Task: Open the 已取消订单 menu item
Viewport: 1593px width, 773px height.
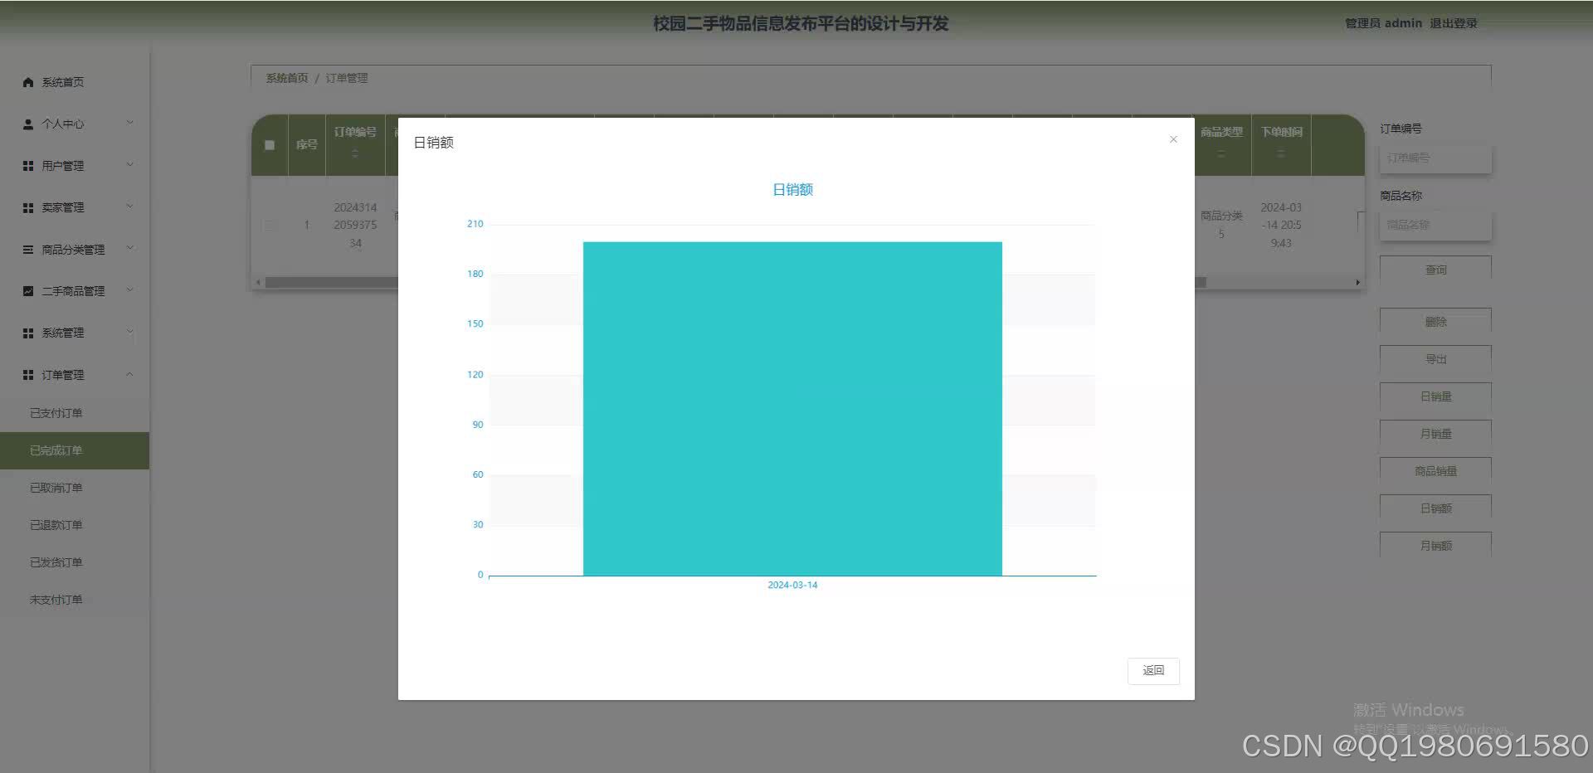Action: (x=58, y=487)
